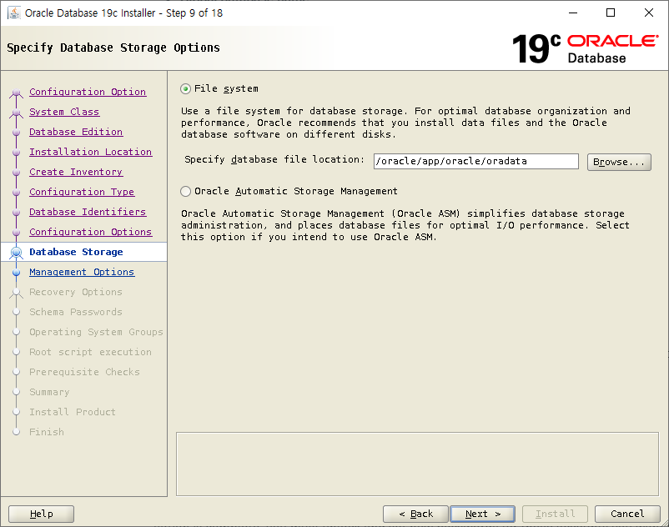Screen dimensions: 669x527
Task: Click the Browse button
Action: click(619, 162)
